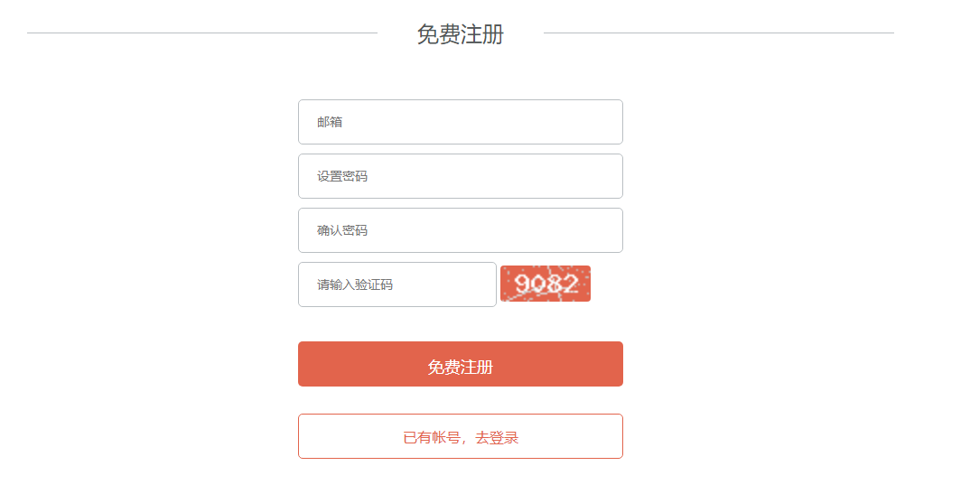The width and height of the screenshot is (961, 494).
Task: Click right end of set-password field
Action: point(607,176)
